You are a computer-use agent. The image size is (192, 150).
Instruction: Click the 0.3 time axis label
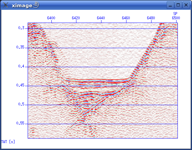pos(21,28)
